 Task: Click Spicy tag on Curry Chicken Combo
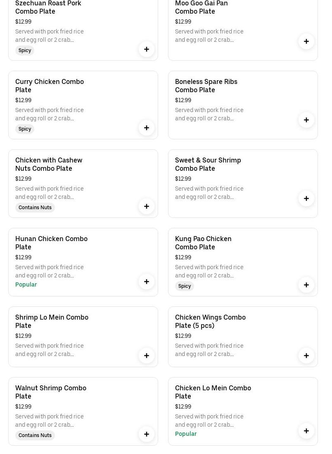click(x=25, y=129)
